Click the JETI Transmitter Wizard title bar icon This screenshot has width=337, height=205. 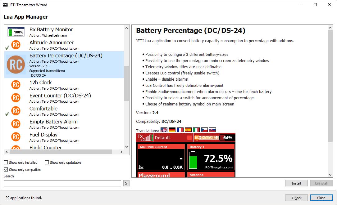click(x=5, y=5)
